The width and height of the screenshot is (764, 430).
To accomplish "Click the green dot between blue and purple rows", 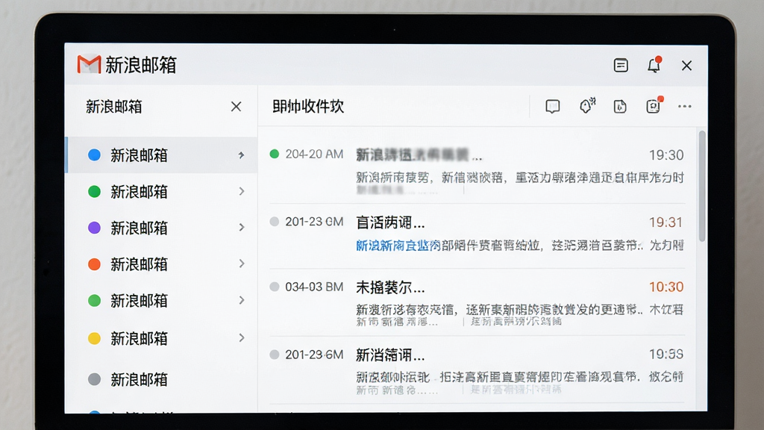I will click(x=94, y=192).
